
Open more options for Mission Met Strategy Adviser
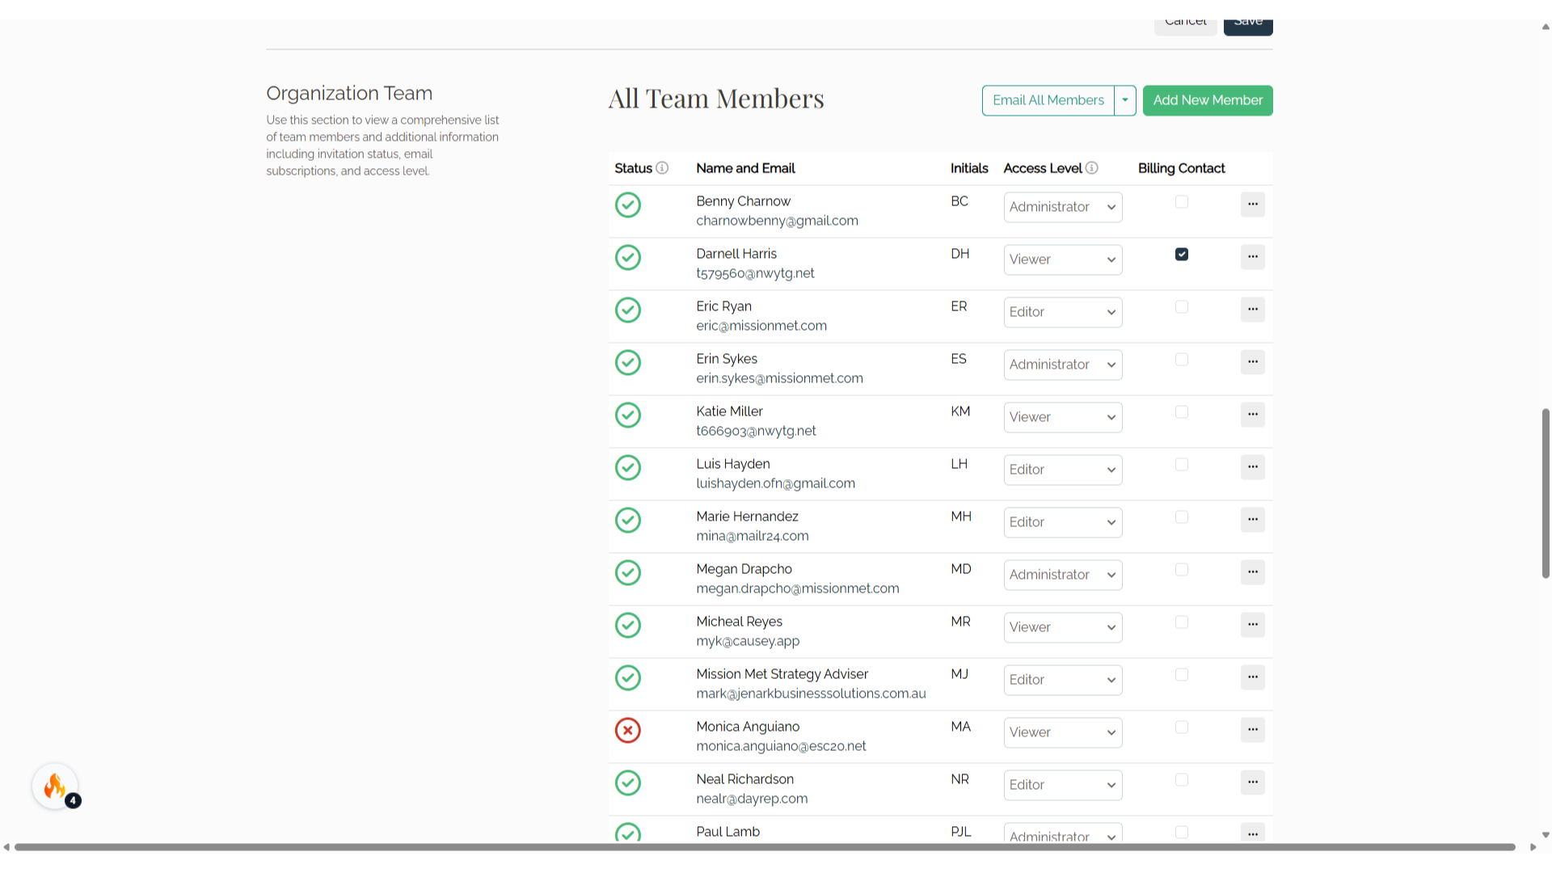pos(1252,677)
